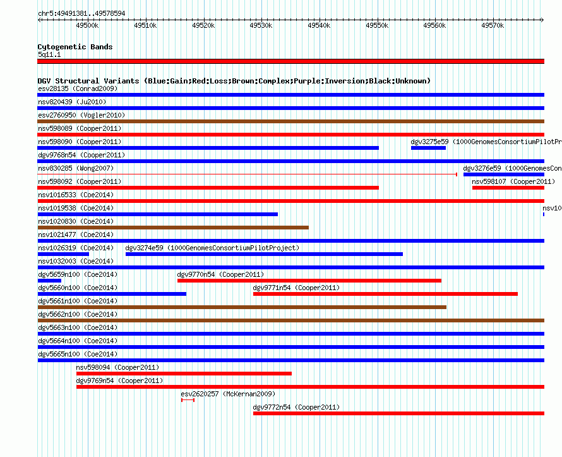562x457 pixels.
Task: Click the DGV Structural Variants track title
Action: tap(234, 81)
